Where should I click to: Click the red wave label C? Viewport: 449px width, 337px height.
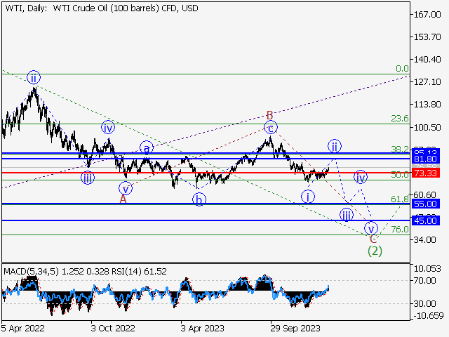coord(373,239)
